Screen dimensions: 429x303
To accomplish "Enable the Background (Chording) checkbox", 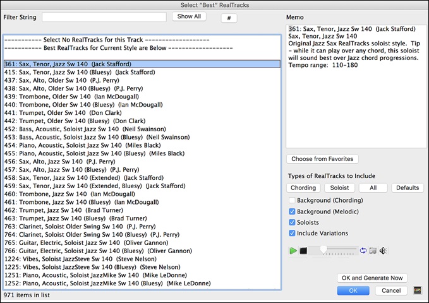I will (292, 200).
